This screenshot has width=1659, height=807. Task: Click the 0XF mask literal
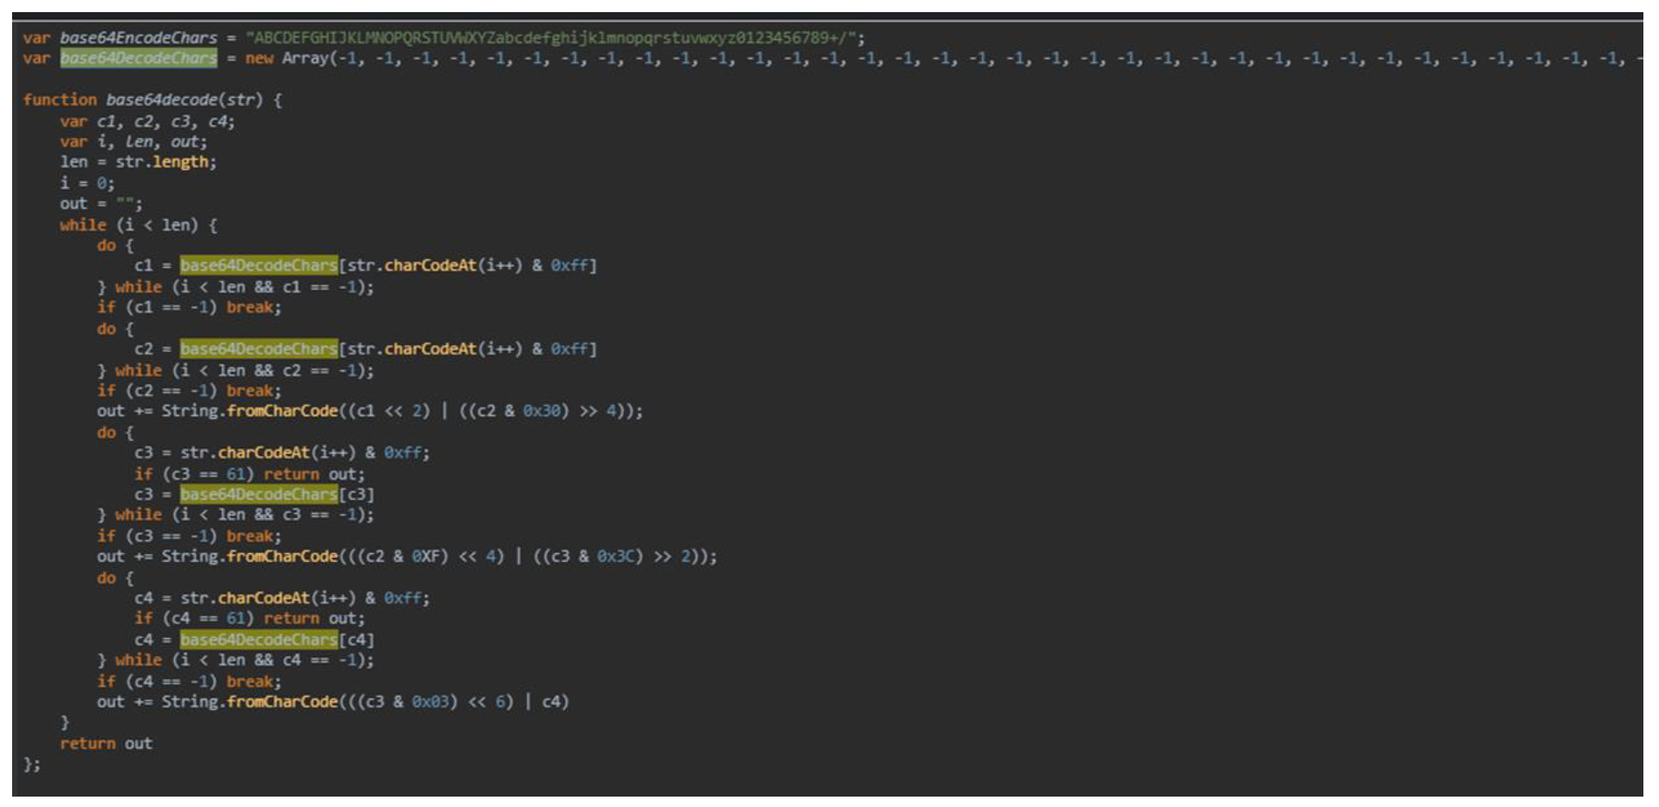pyautogui.click(x=430, y=556)
